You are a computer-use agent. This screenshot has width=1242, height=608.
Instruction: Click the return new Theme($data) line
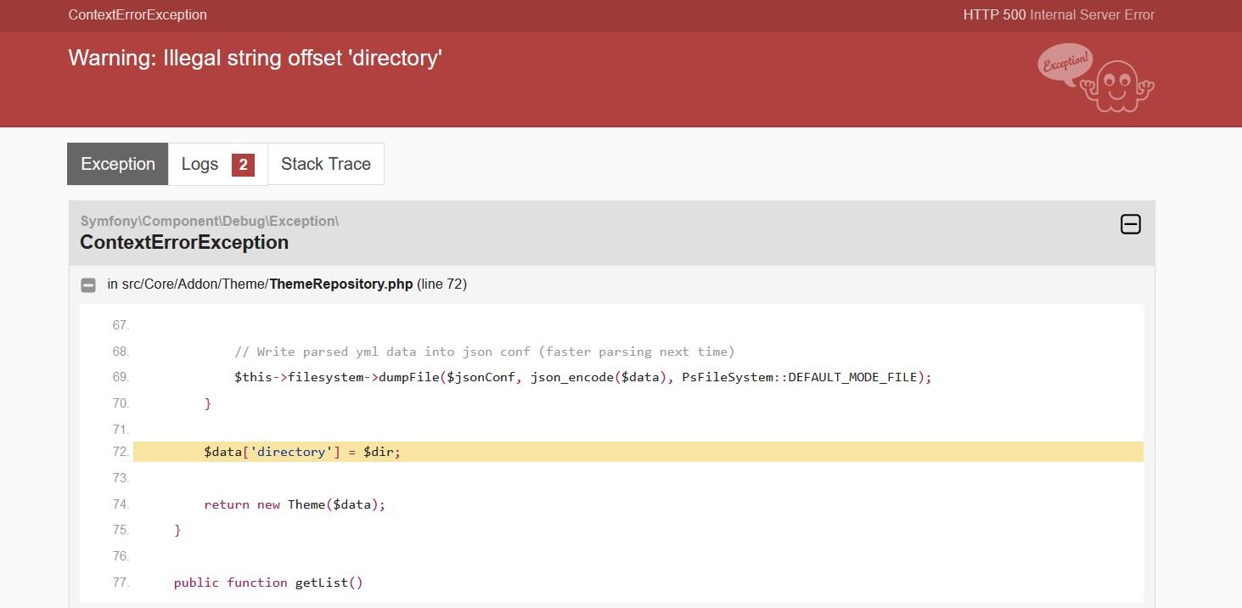[295, 504]
